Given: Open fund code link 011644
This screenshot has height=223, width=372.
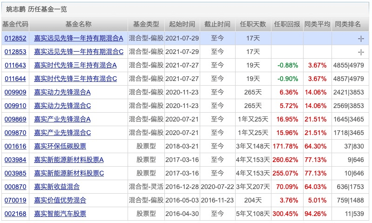Looking at the screenshot, I should tap(15, 79).
